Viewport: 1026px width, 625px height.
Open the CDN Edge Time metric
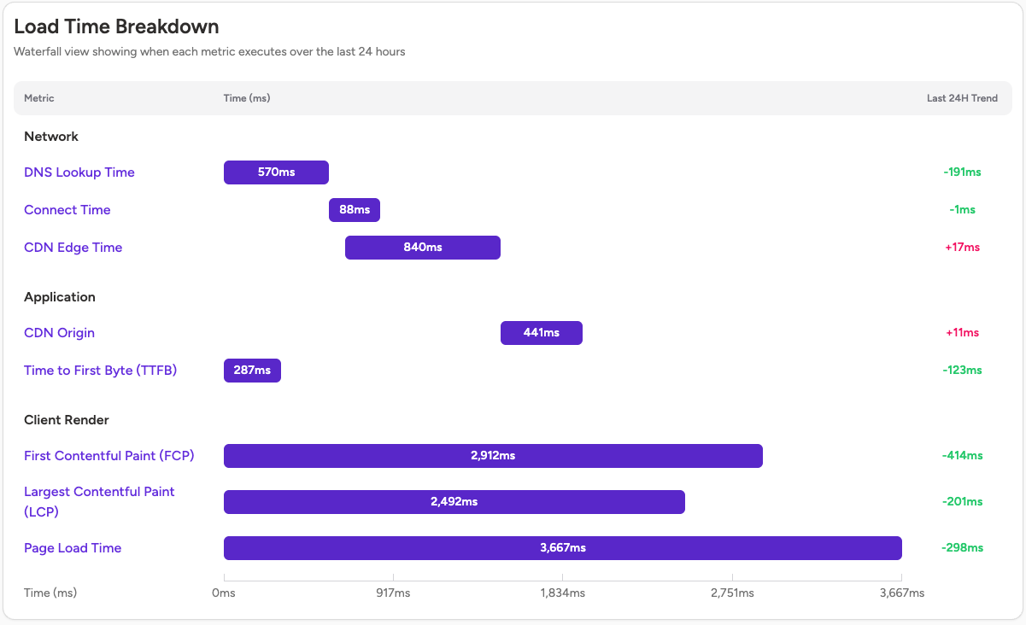(x=73, y=248)
